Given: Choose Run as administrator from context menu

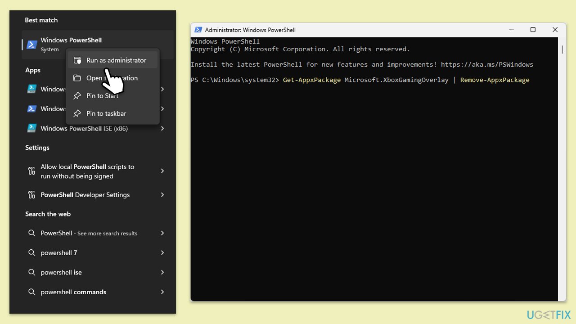Looking at the screenshot, I should pyautogui.click(x=112, y=60).
